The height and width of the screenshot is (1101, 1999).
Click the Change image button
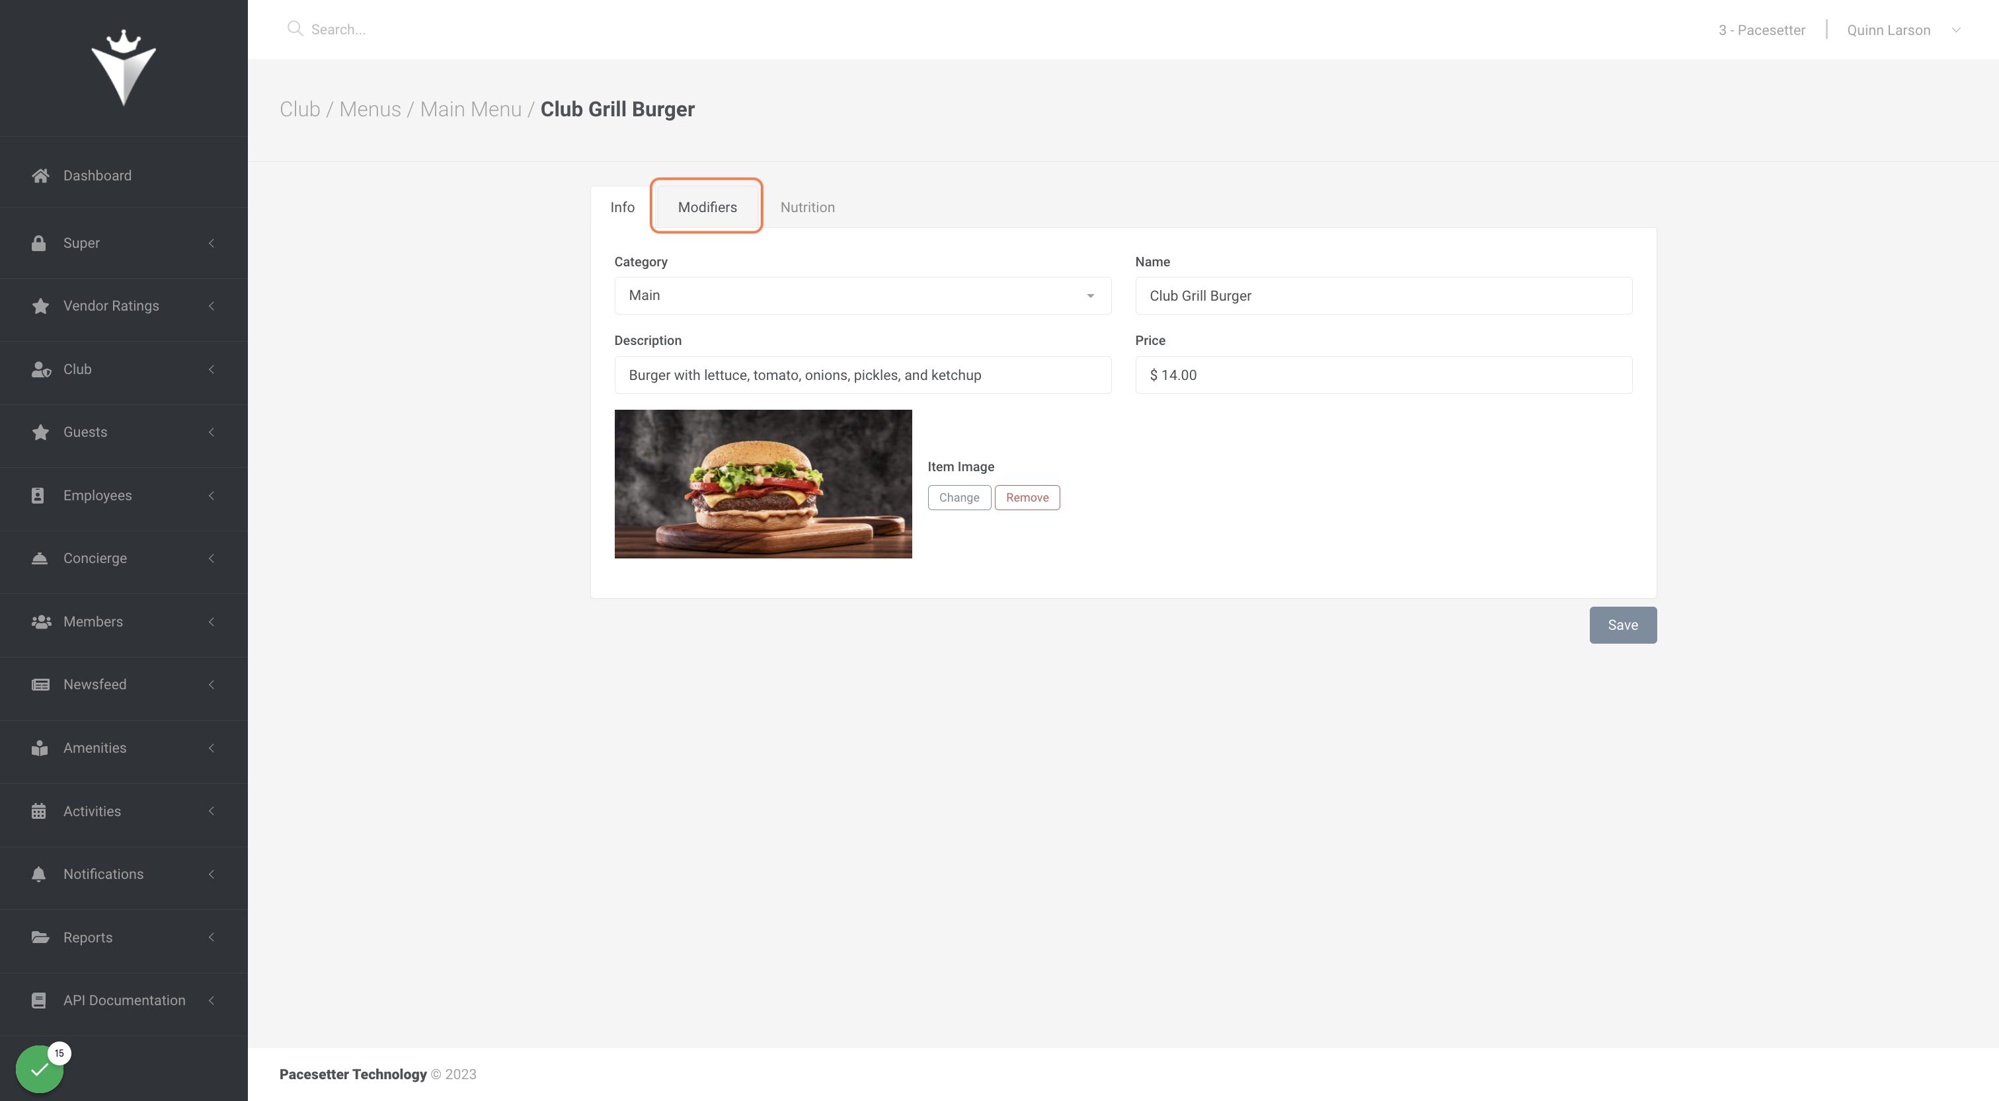click(x=959, y=498)
